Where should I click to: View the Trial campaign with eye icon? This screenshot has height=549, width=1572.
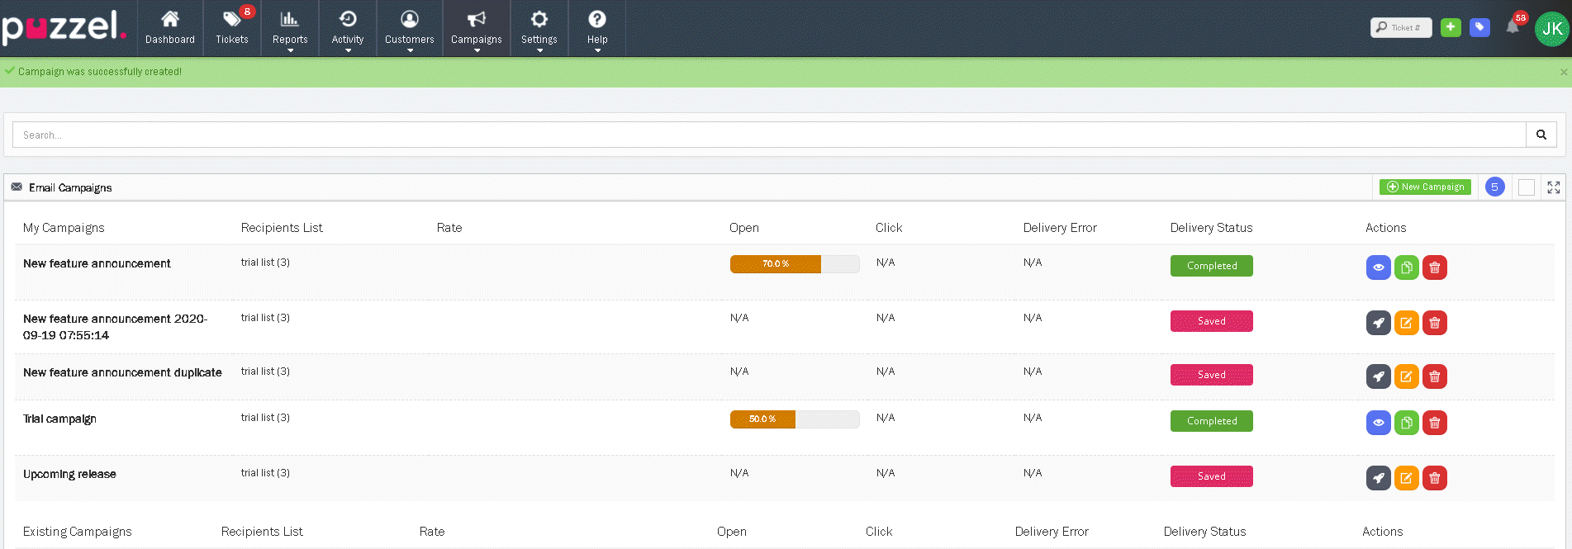pyautogui.click(x=1378, y=423)
